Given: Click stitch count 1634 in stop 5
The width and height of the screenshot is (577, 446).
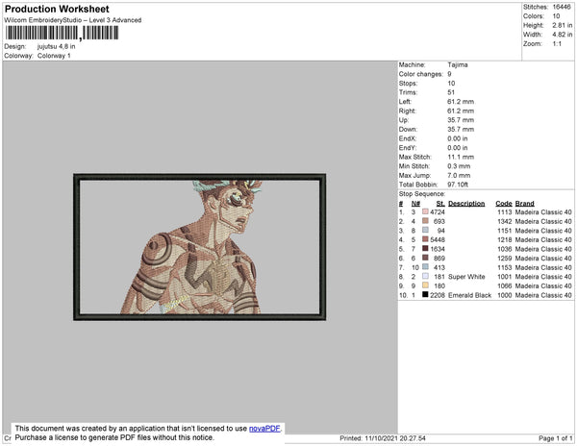Looking at the screenshot, I should 438,249.
